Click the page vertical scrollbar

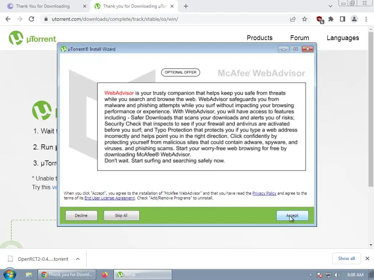coord(371,109)
